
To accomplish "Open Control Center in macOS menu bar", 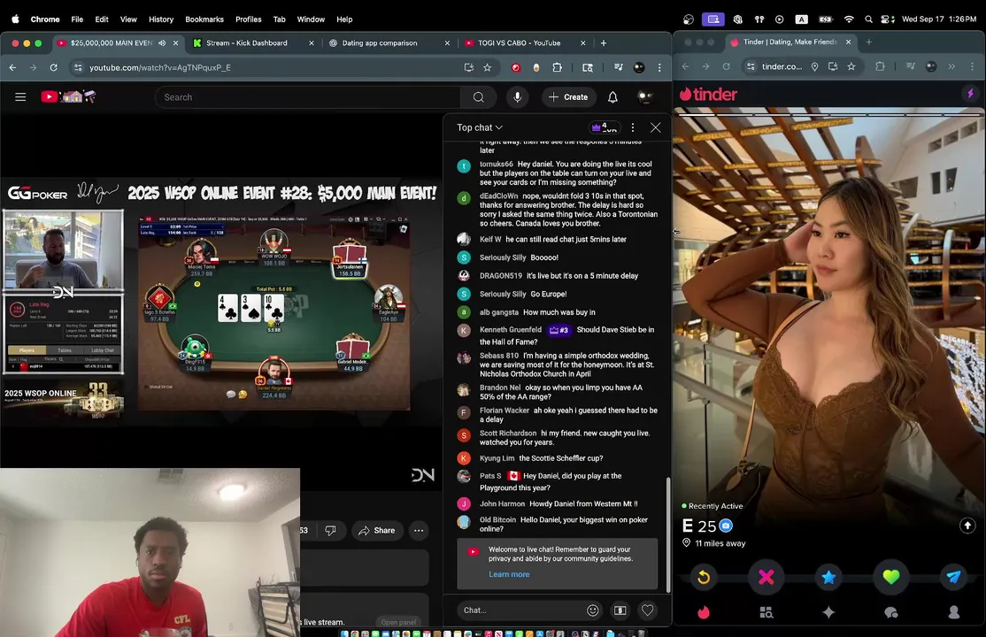I will click(887, 19).
